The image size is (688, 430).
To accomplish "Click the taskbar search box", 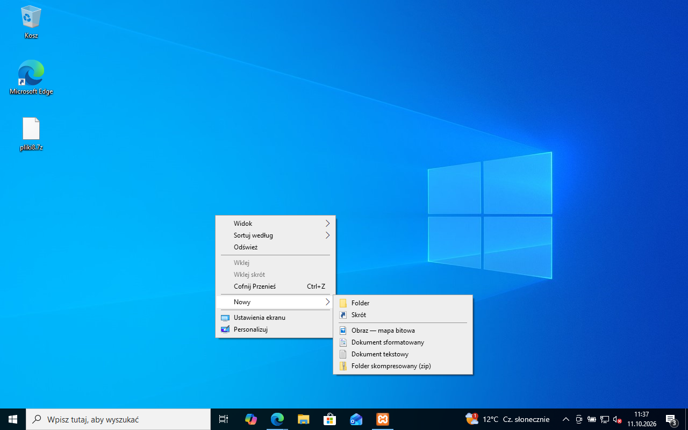I will (118, 419).
